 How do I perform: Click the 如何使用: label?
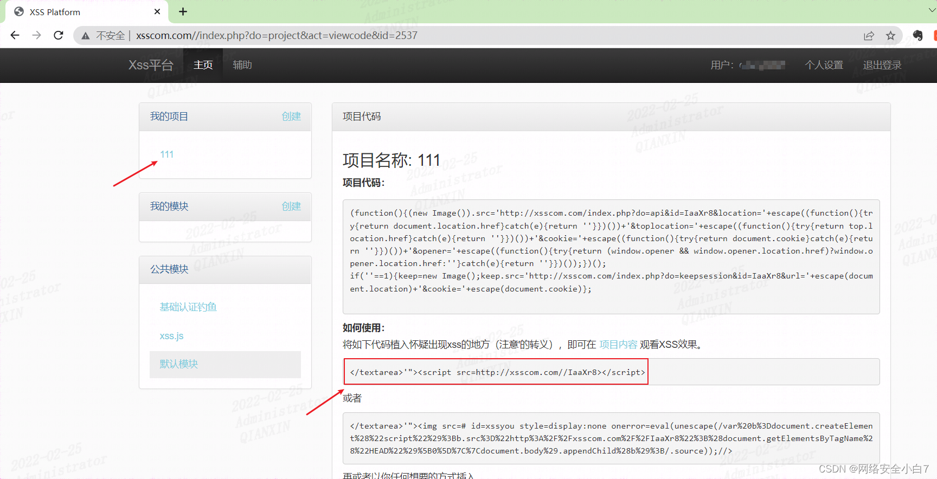tap(364, 328)
